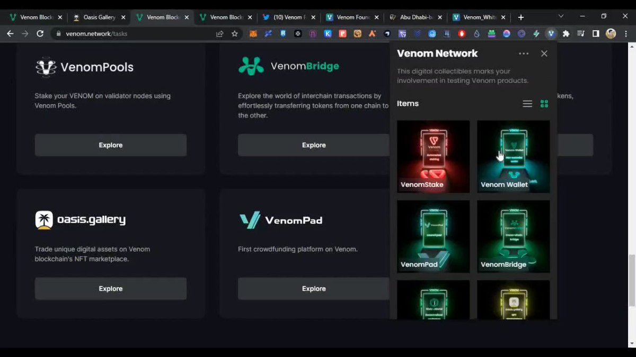Click the VenomPools logo
This screenshot has height=357, width=636.
(x=84, y=67)
